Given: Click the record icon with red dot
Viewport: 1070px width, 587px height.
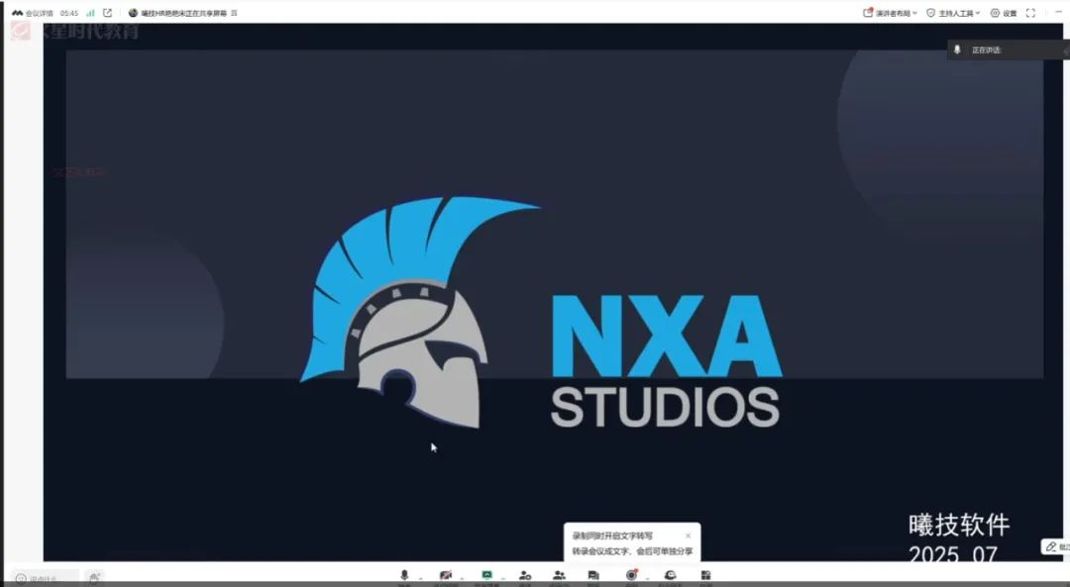Looking at the screenshot, I should (x=631, y=576).
